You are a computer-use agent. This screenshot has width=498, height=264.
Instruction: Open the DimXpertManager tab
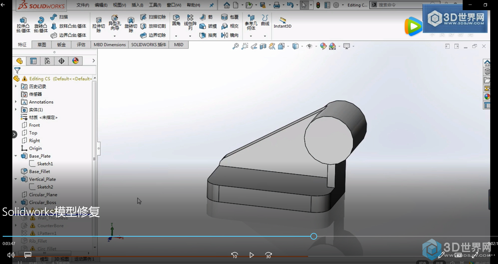(x=61, y=61)
